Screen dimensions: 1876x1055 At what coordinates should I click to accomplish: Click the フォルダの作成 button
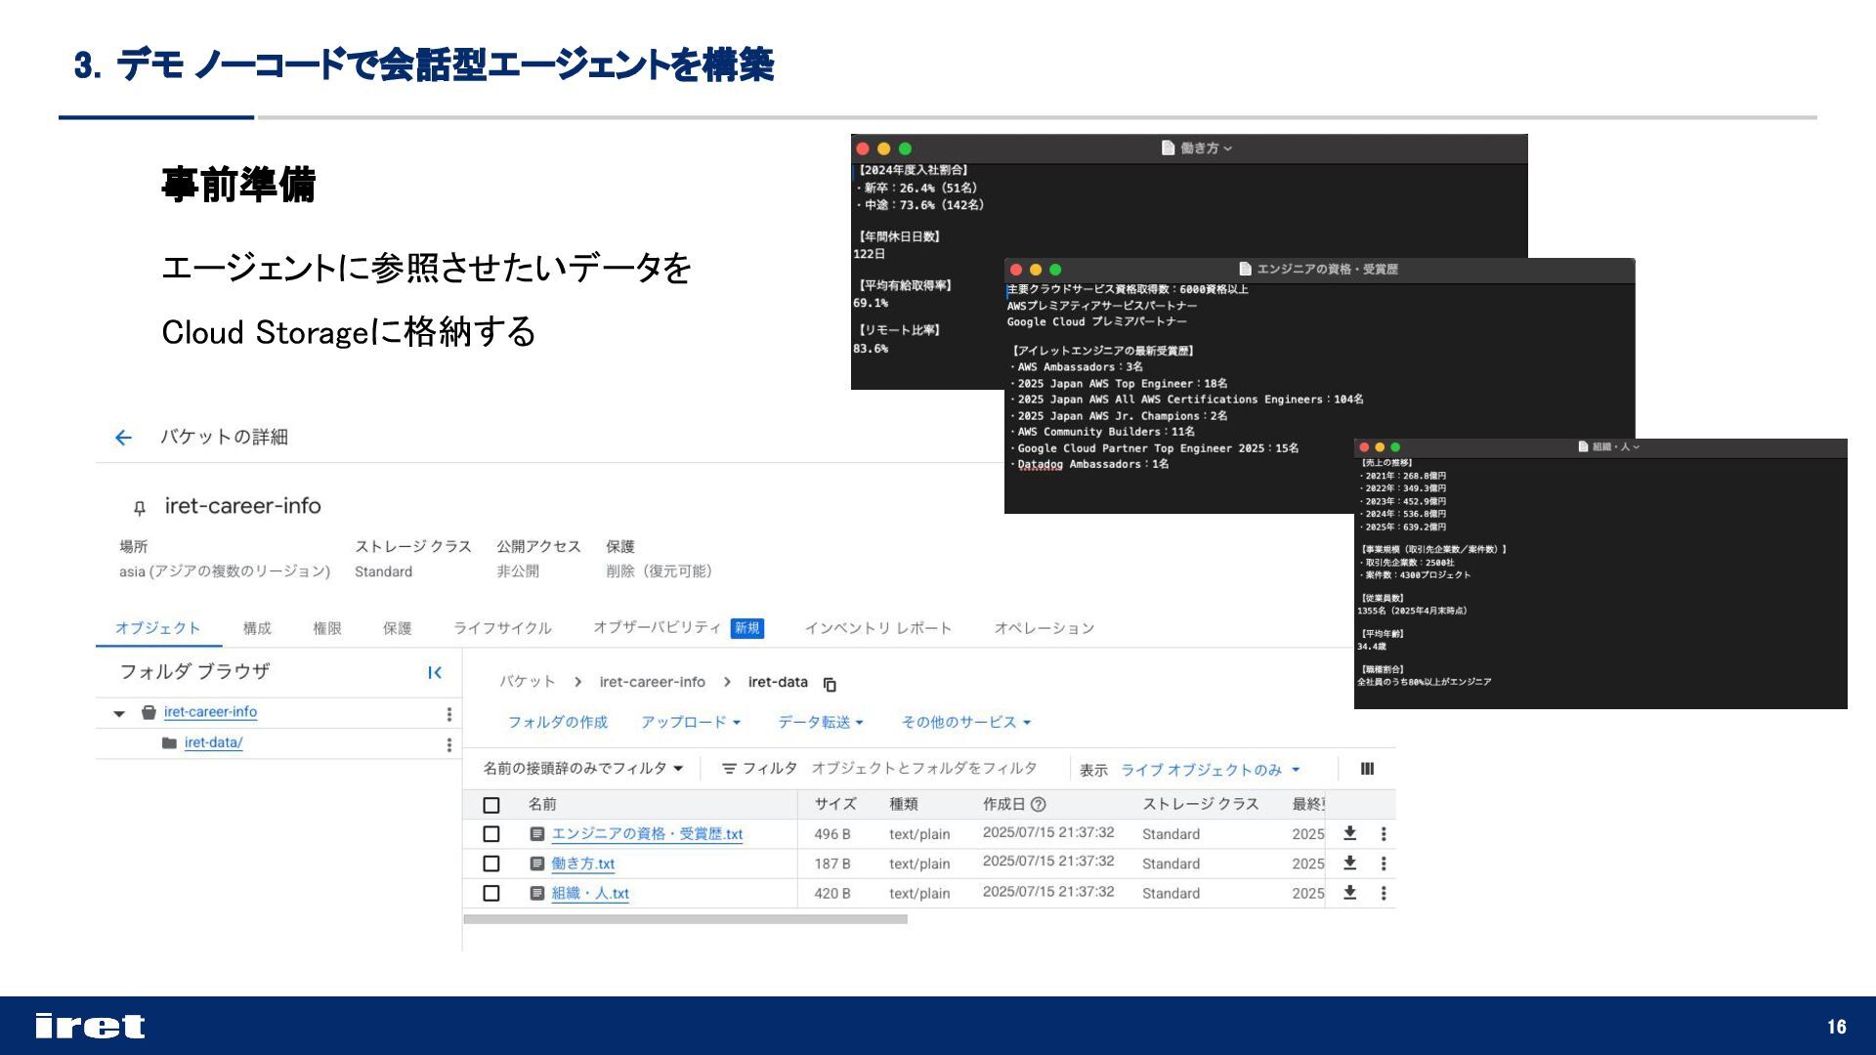pyautogui.click(x=557, y=722)
